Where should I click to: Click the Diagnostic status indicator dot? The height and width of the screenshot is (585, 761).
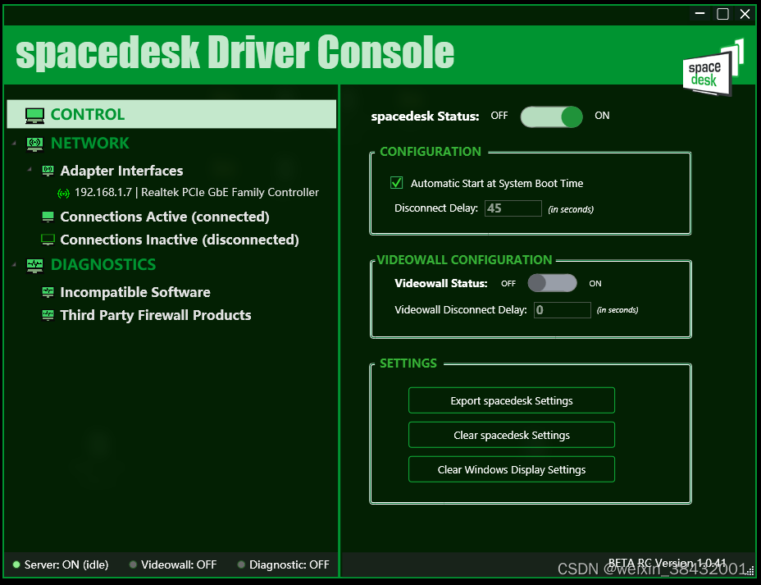coord(241,564)
